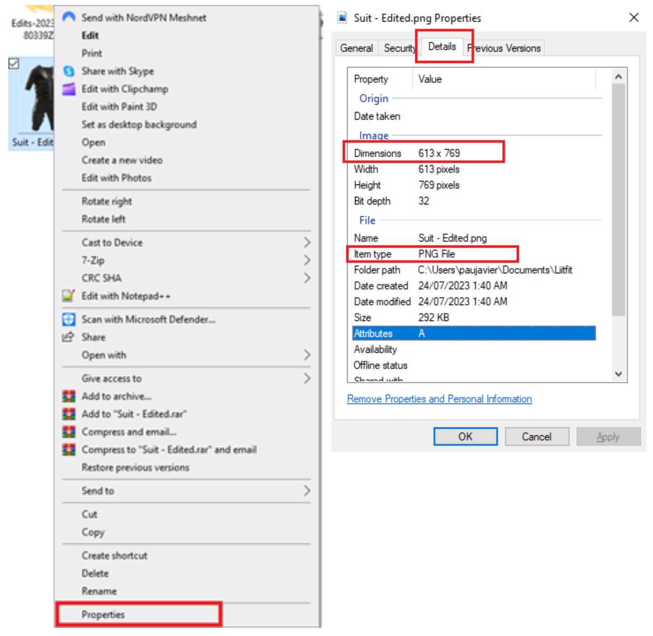Click the NordVPN Meshnet icon
This screenshot has width=653, height=636.
(69, 17)
